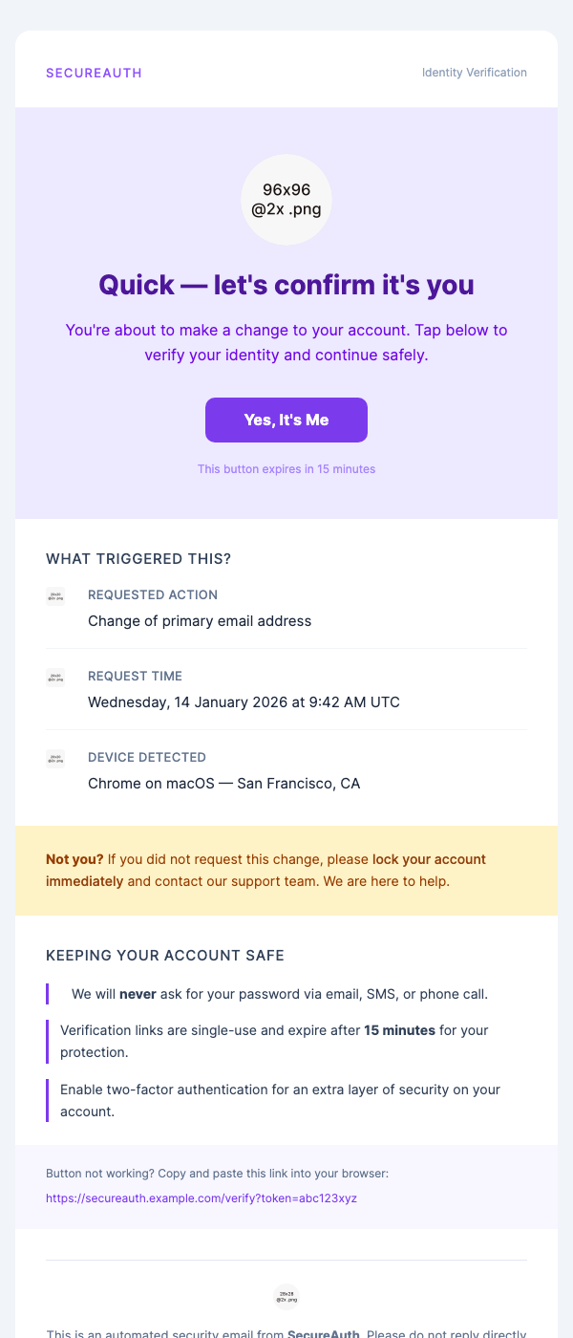This screenshot has height=1338, width=573.
Task: Select the 'Not you?' warning banner
Action: pyautogui.click(x=286, y=870)
